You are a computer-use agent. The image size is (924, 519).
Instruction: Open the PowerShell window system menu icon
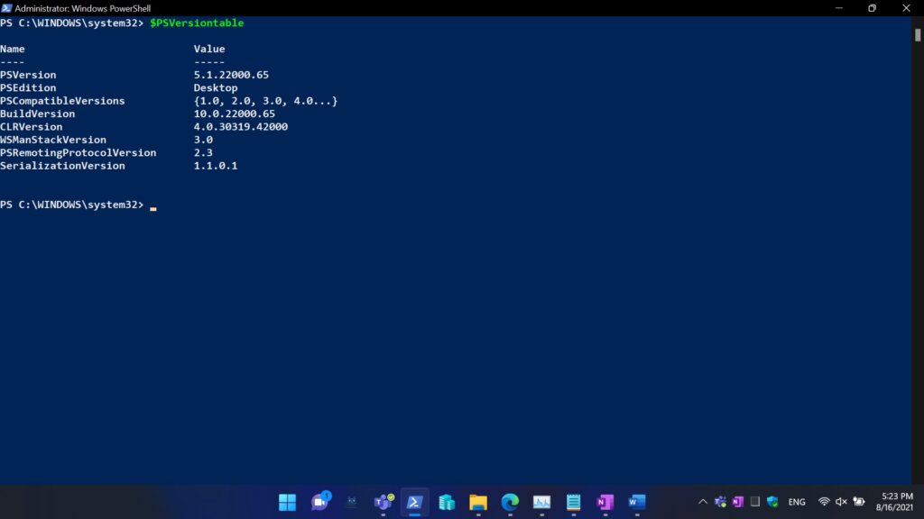pyautogui.click(x=8, y=8)
